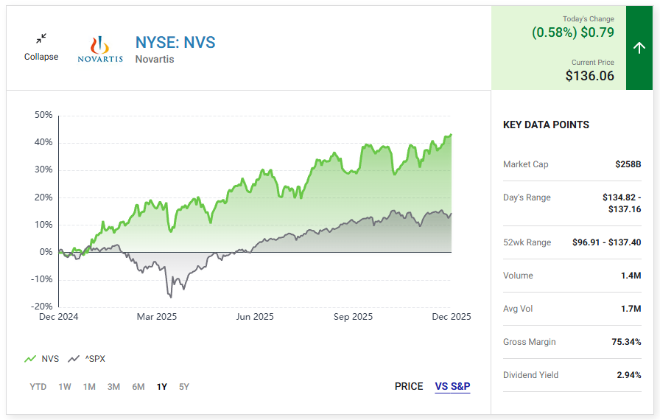Select the 6M time range

click(x=138, y=387)
